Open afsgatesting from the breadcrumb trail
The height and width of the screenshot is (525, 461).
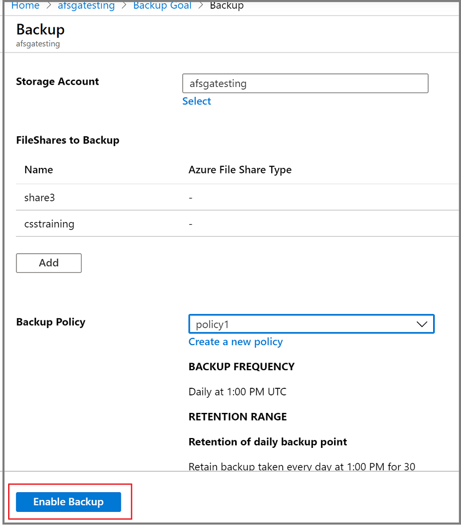pyautogui.click(x=86, y=5)
